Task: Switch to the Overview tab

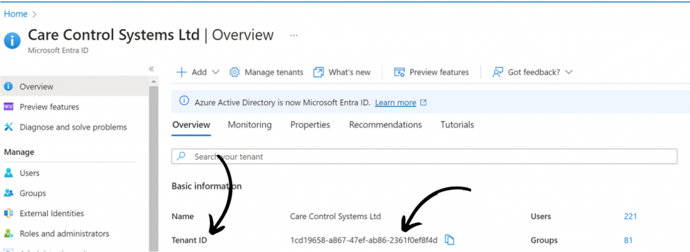Action: (191, 125)
